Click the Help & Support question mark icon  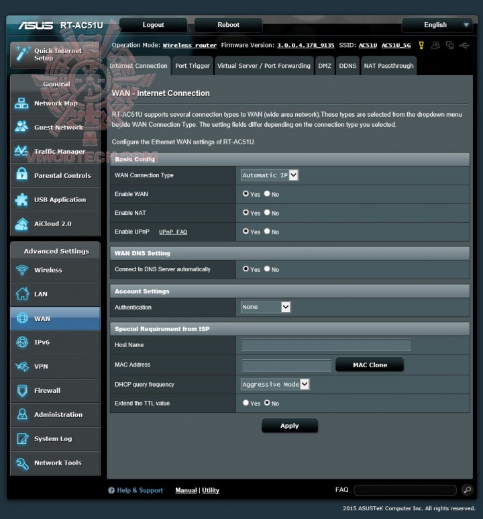pos(111,490)
